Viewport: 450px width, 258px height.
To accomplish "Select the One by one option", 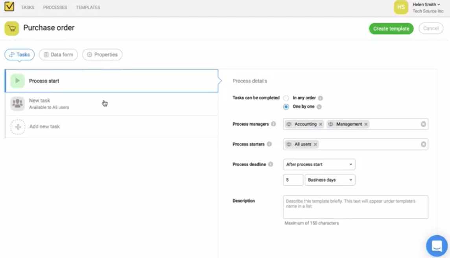I will click(x=286, y=107).
